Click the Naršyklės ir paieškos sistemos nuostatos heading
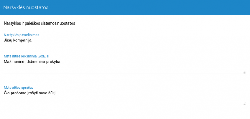Screen dimensions: 250x119 point(39,23)
